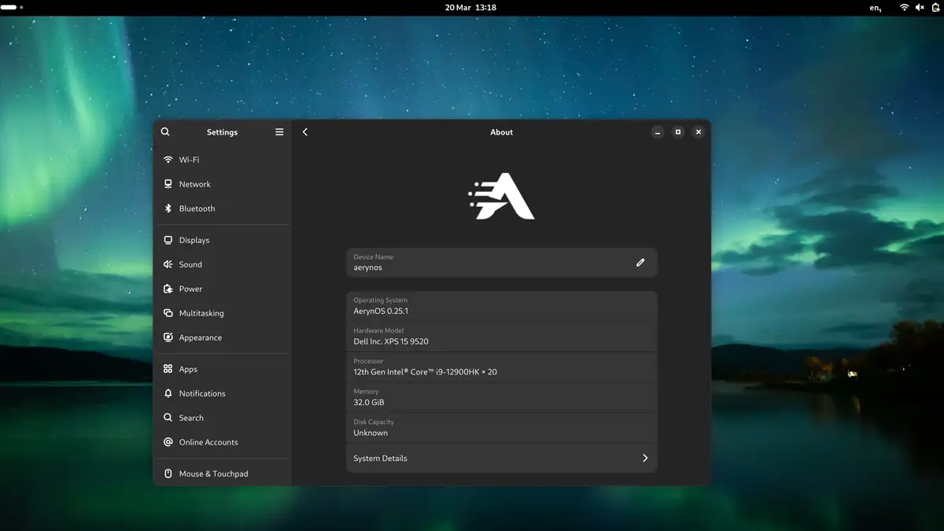
Task: Go back using the header arrow
Action: (305, 132)
